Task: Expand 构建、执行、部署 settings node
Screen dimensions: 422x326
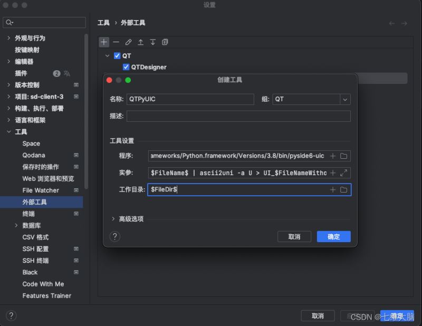Action: pos(8,108)
